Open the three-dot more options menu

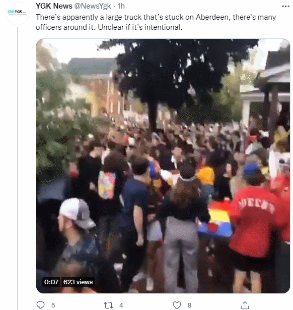point(285,7)
